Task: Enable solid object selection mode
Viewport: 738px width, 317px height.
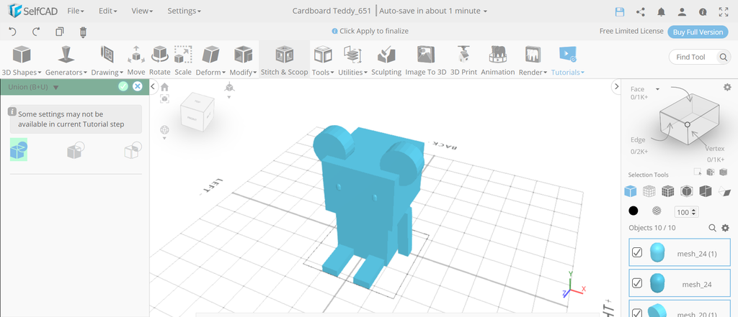Action: coord(630,191)
